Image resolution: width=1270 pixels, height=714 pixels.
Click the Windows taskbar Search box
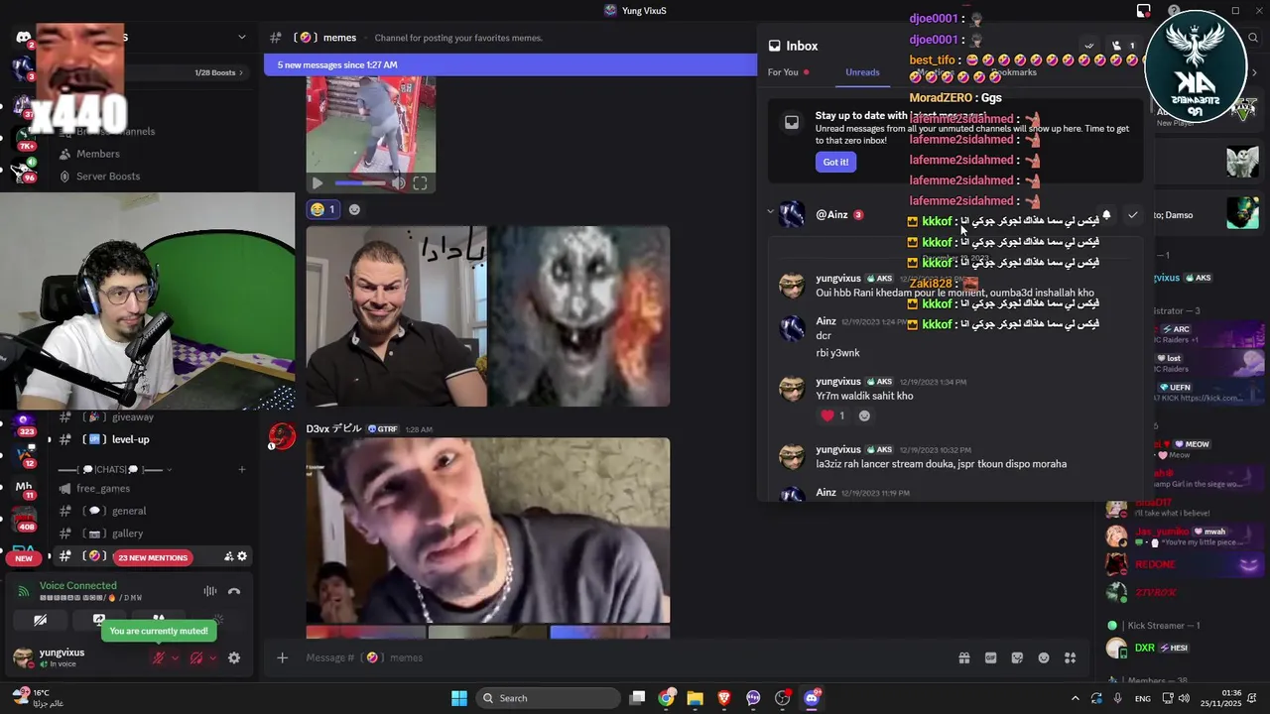pyautogui.click(x=547, y=698)
